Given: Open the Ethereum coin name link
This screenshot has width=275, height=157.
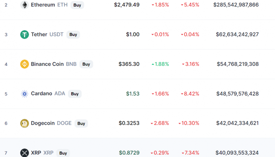Looking at the screenshot, I should pos(43,5).
